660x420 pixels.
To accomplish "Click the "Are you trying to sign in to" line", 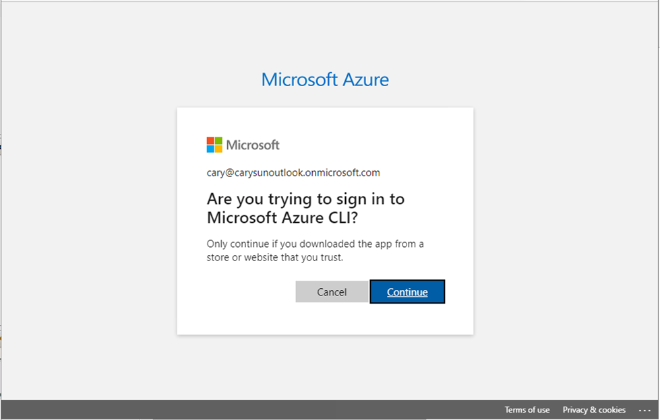I will 305,199.
